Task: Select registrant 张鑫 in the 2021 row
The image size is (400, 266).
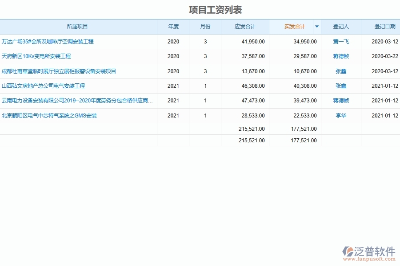Action: [x=341, y=86]
